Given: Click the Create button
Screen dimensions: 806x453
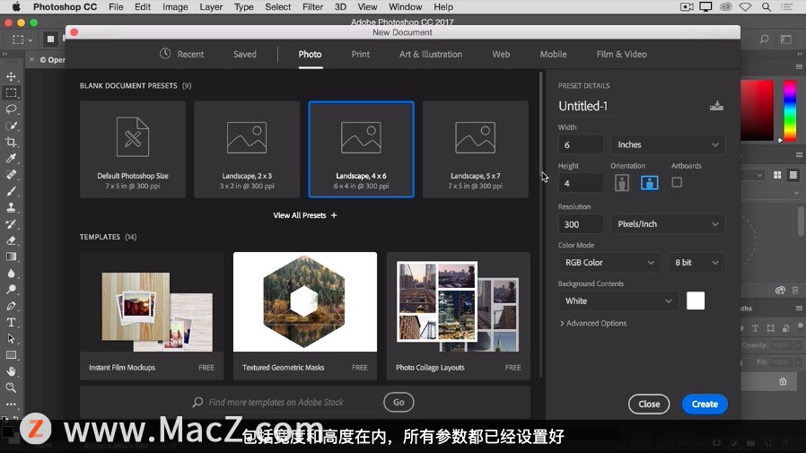Looking at the screenshot, I should (x=705, y=405).
